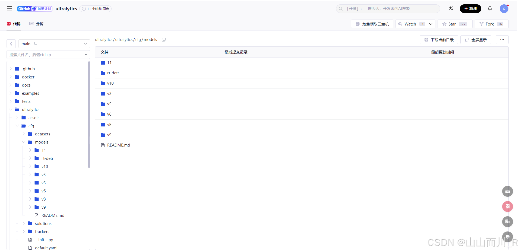Click 全屏显示 fullscreen button
The width and height of the screenshot is (519, 251).
[x=476, y=40]
